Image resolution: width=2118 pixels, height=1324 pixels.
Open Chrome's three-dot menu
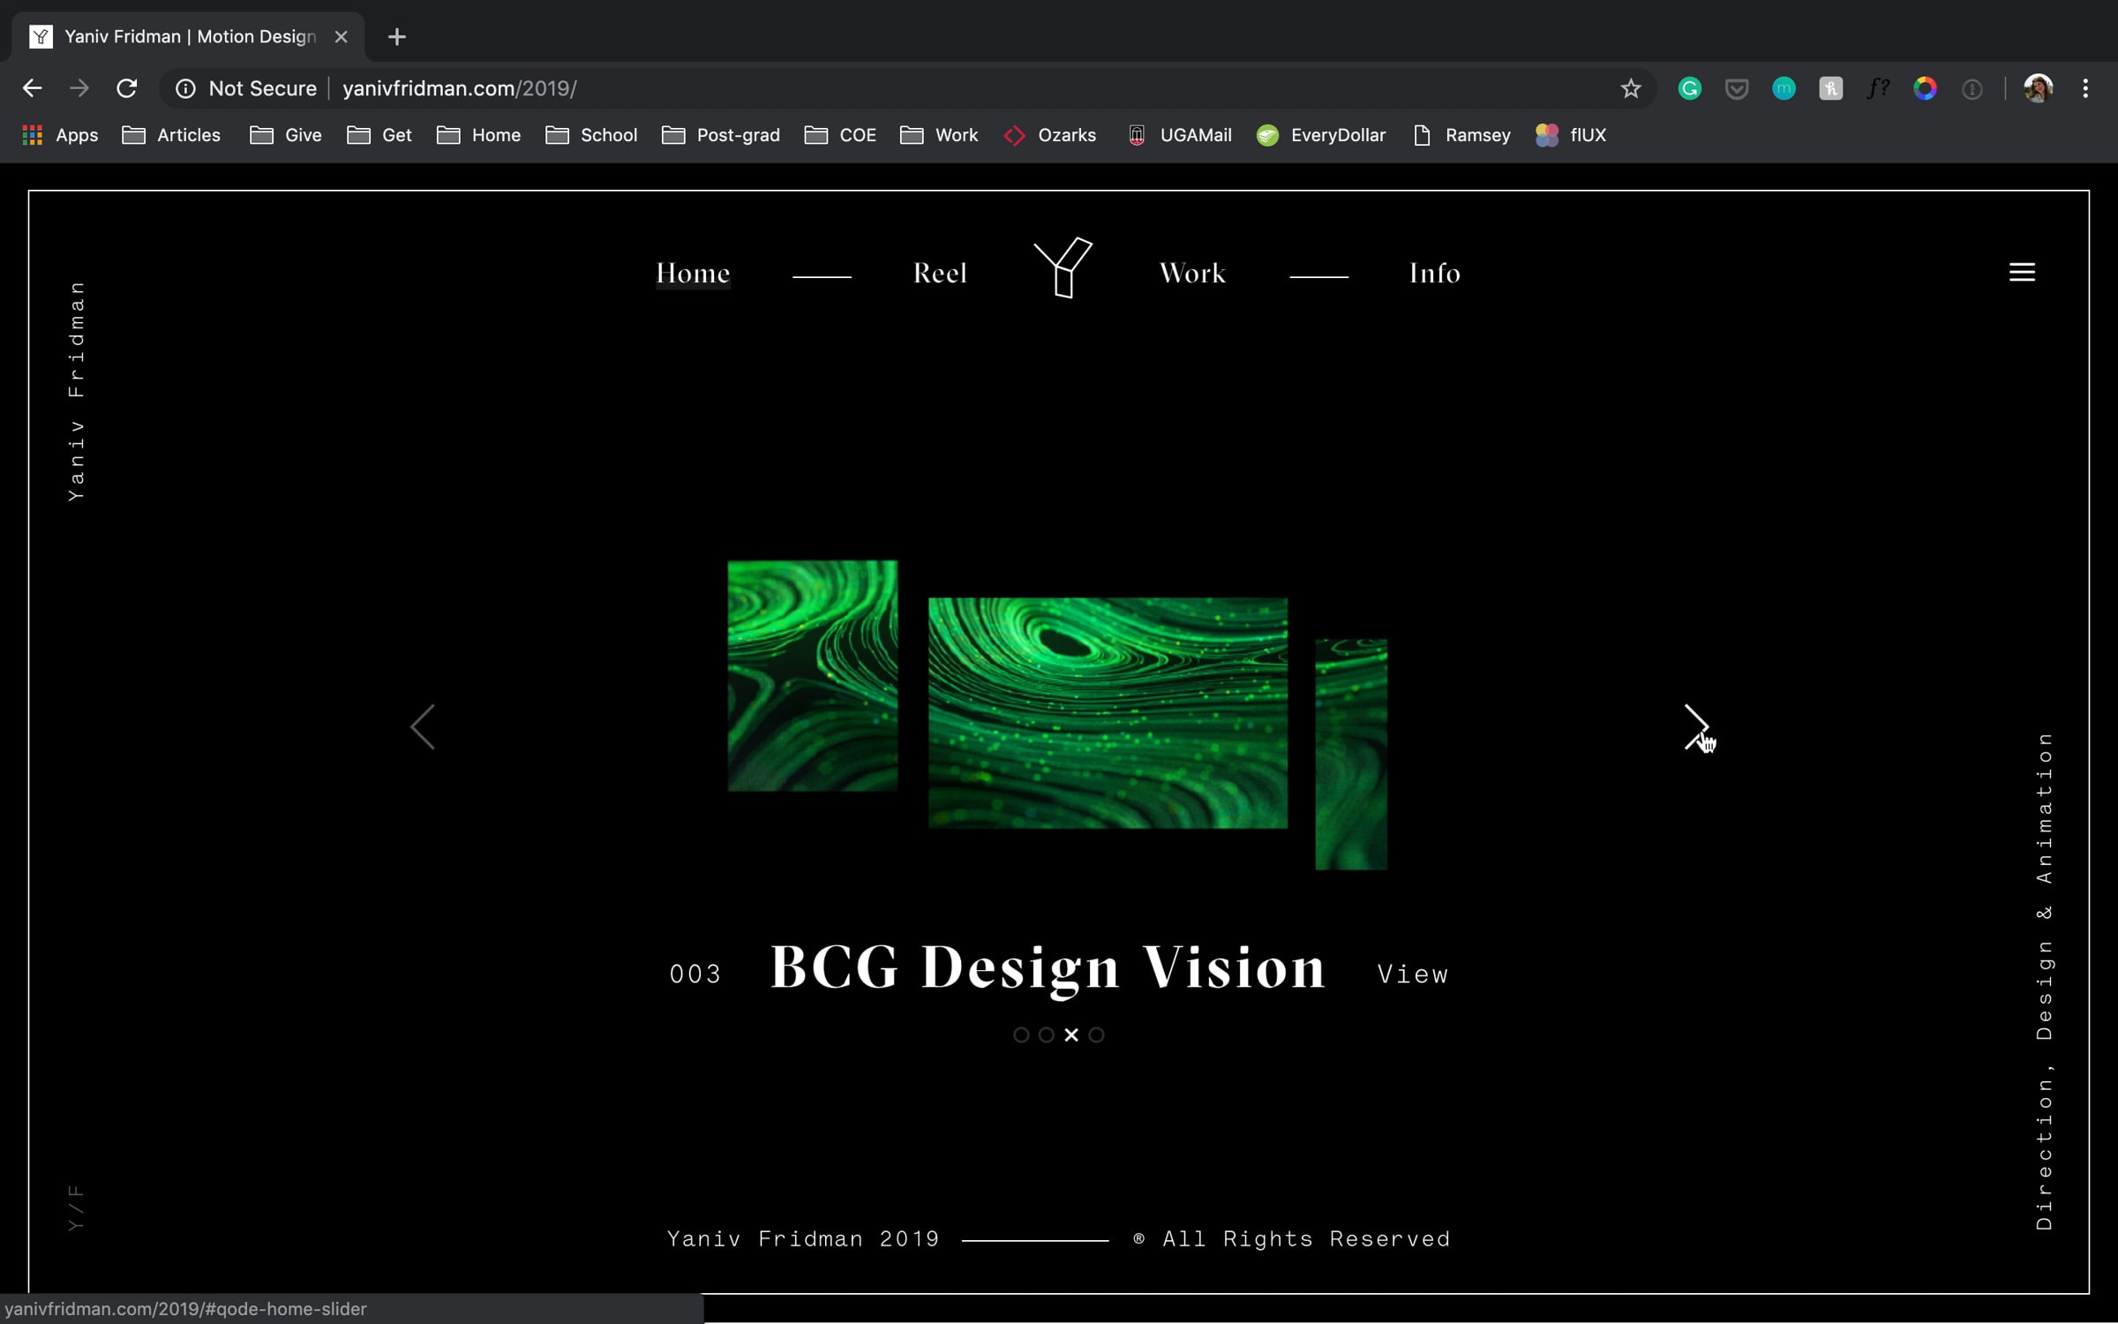[x=2086, y=88]
